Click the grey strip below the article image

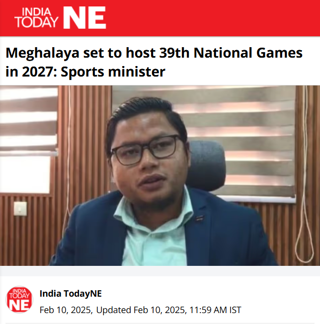pyautogui.click(x=160, y=271)
